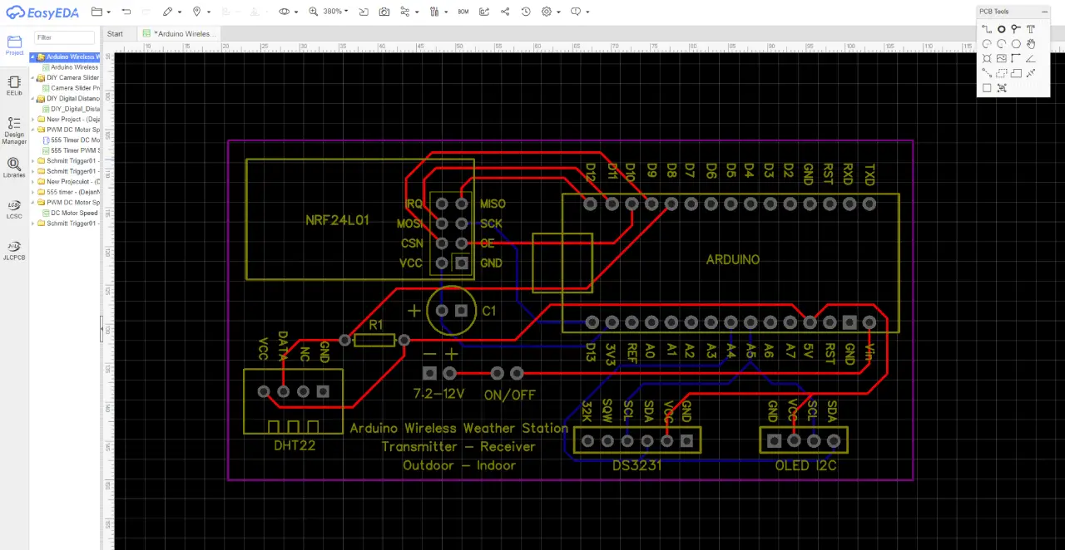Expand the New Project folder tree node
The height and width of the screenshot is (550, 1065).
[33, 120]
